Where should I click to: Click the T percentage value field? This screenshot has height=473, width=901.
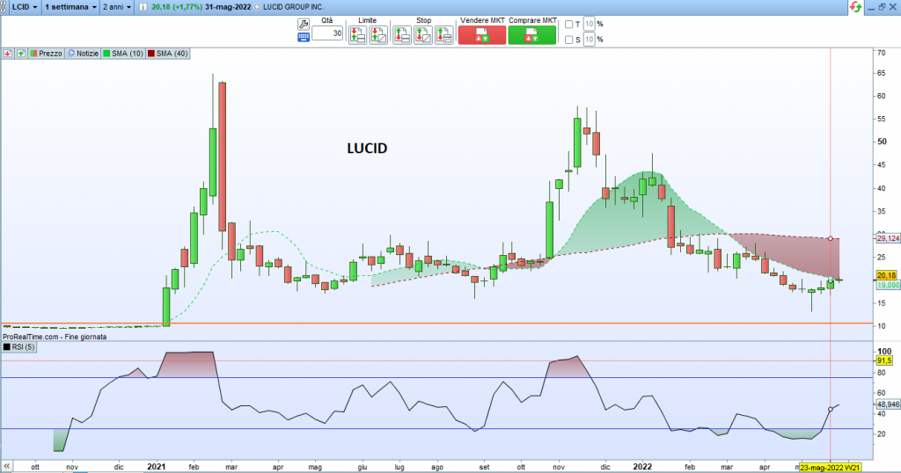[589, 24]
